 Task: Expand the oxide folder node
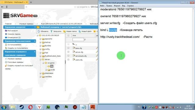click(x=46, y=70)
